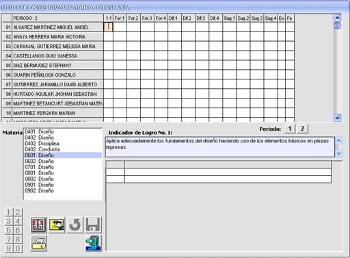Click the Dif.3 column header

[202, 18]
